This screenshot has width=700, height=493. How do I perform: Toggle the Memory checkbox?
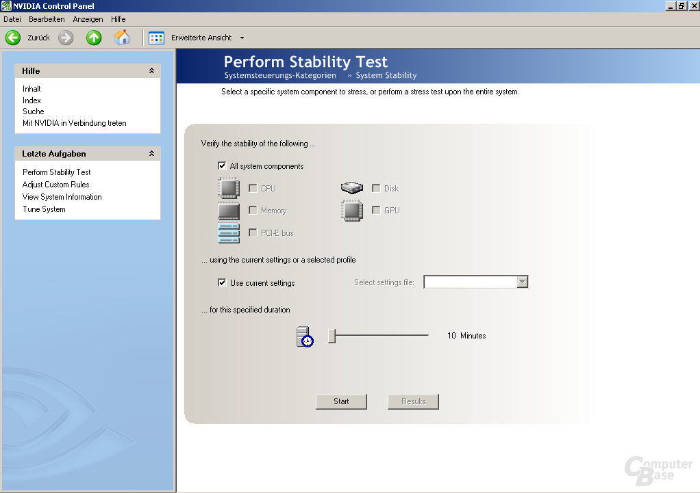coord(253,210)
